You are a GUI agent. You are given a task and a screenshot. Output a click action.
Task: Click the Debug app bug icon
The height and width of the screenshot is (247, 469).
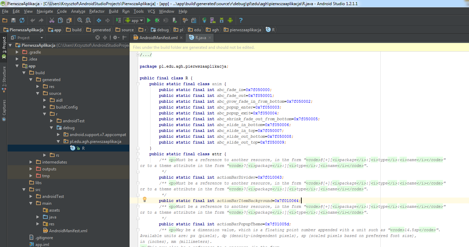coord(157,21)
